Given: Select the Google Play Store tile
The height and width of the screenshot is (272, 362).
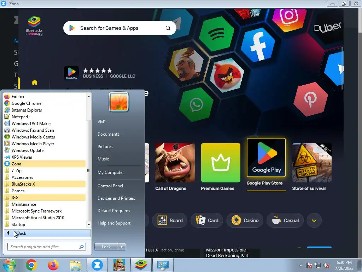Looking at the screenshot, I should (266, 158).
